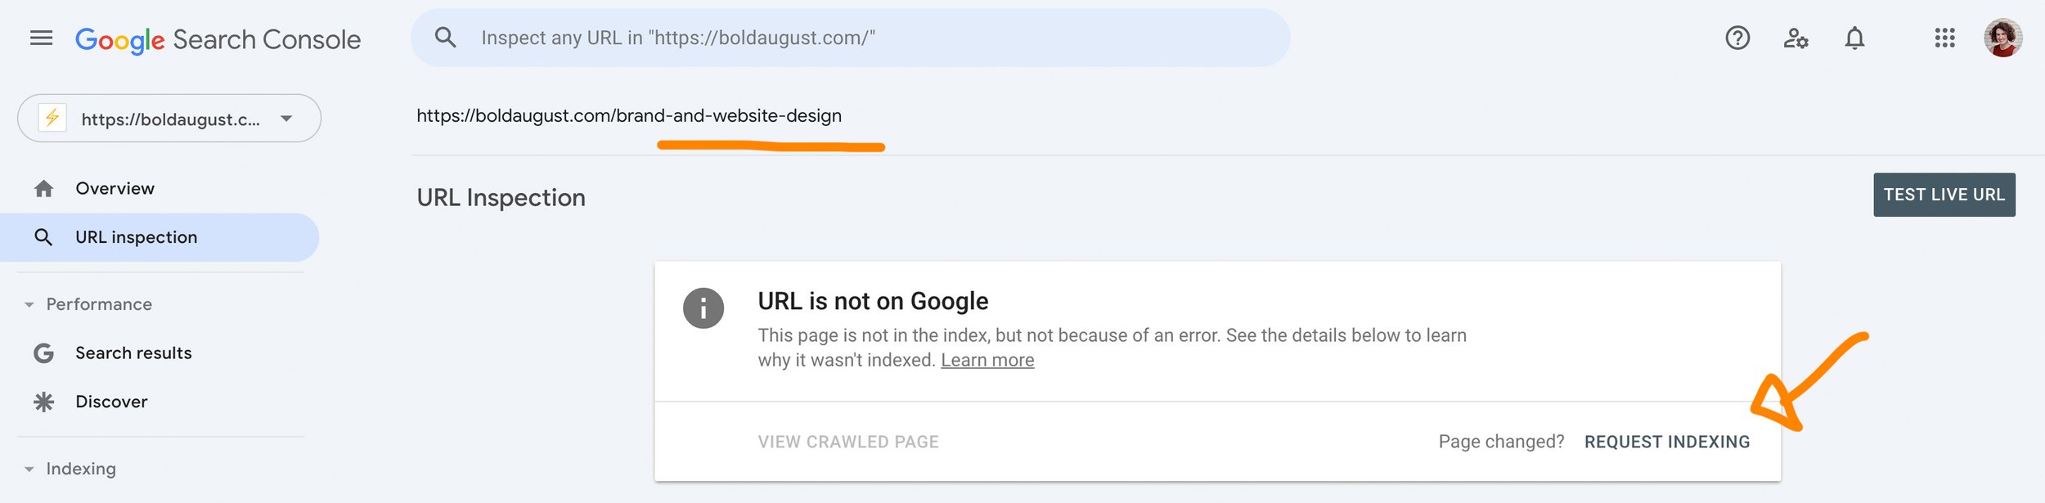Collapse the Performance section
This screenshot has height=503, width=2045.
29,305
